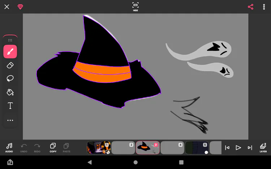Tap the Android Home navigation button
The width and height of the screenshot is (271, 169).
click(x=135, y=162)
